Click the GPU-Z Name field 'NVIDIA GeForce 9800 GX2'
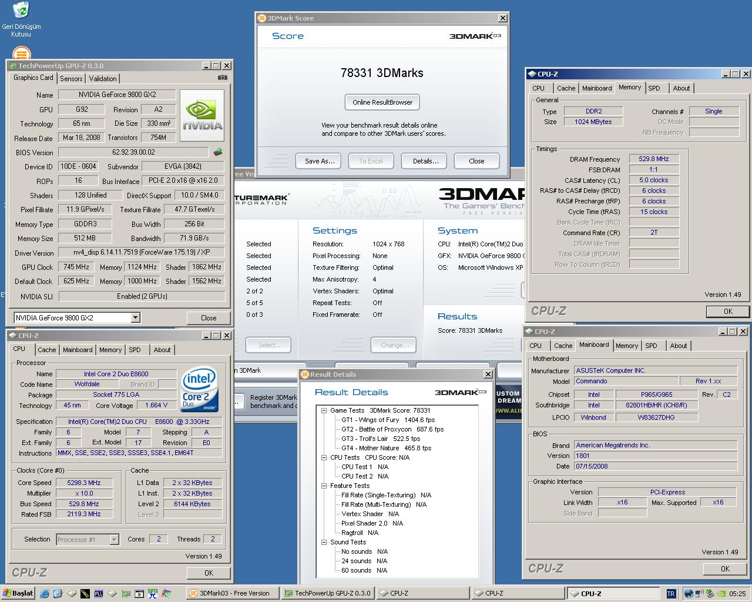 coord(117,95)
